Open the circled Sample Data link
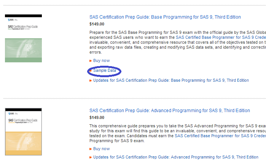 (x=105, y=71)
